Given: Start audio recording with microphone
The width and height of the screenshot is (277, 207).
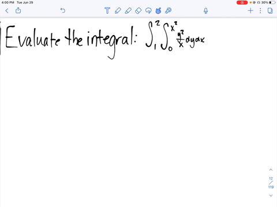Looking at the screenshot, I should (205, 11).
